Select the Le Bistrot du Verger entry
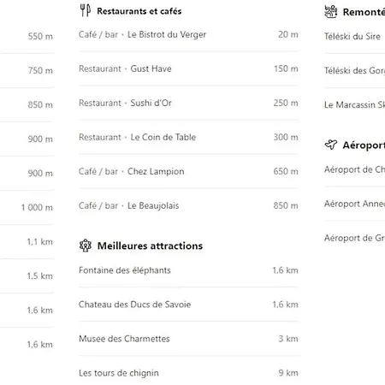385x385 pixels. pos(188,34)
